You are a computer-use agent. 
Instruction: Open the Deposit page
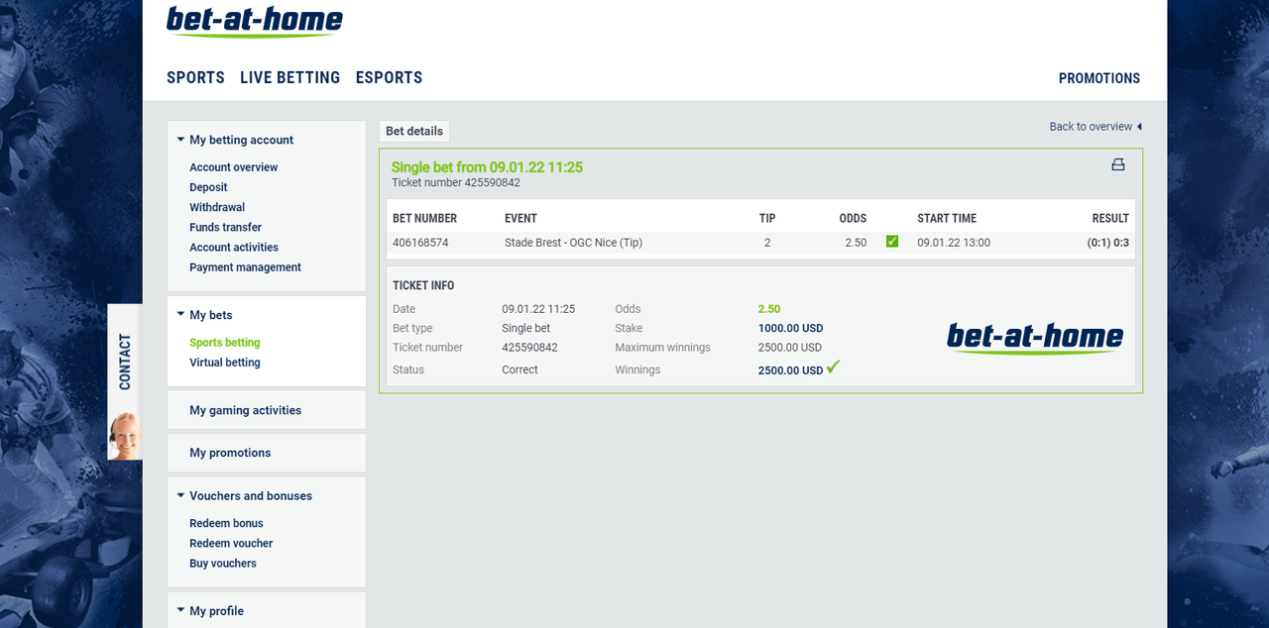tap(208, 187)
